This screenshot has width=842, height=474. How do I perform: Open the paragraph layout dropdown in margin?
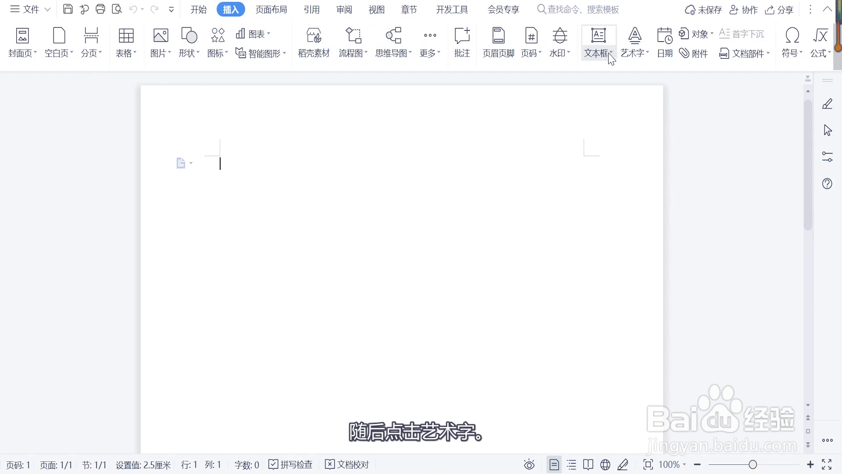184,163
